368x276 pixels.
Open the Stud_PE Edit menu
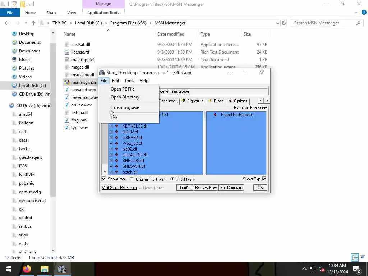coord(116,81)
